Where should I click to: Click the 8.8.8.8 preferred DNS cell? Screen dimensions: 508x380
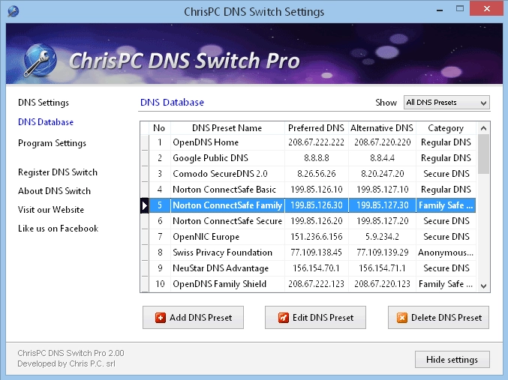pos(316,158)
